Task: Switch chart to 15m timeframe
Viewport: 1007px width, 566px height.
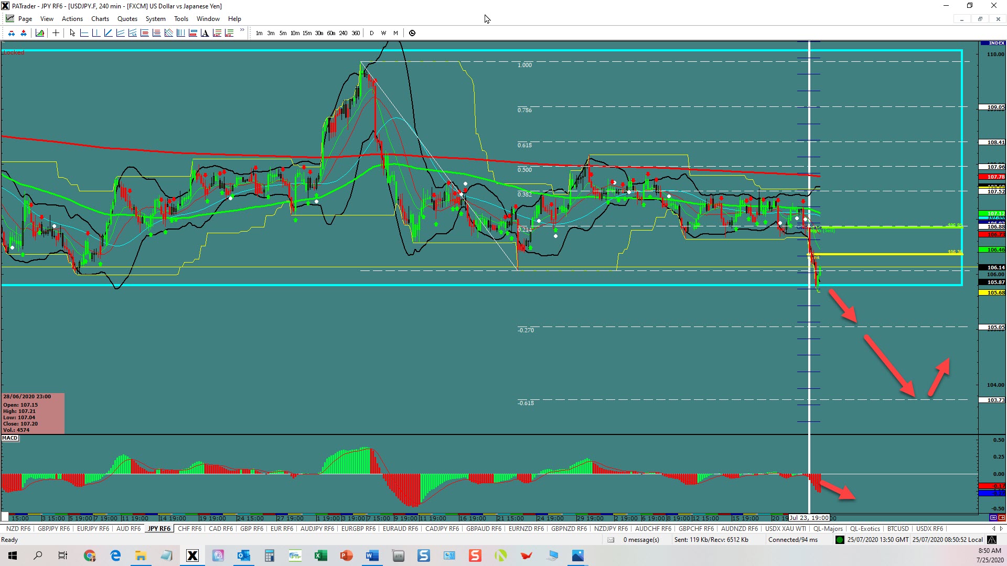Action: [x=307, y=33]
